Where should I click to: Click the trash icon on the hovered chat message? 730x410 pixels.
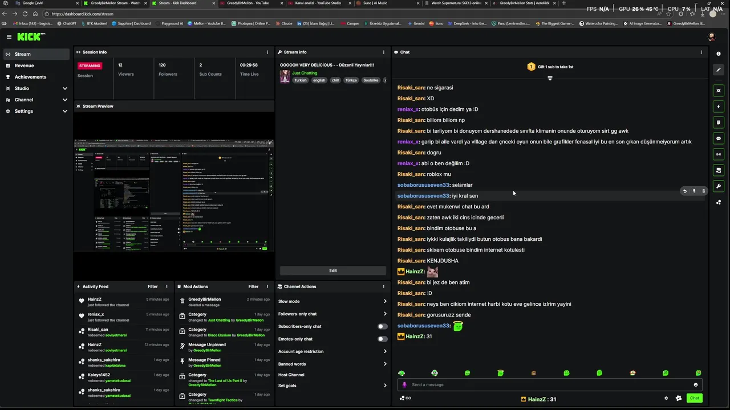pyautogui.click(x=703, y=191)
